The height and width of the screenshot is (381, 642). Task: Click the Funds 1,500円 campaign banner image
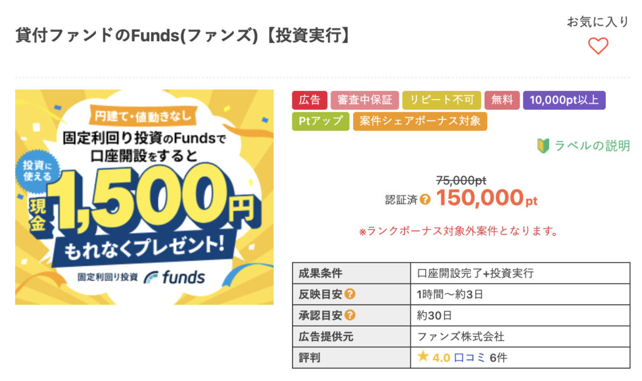[145, 197]
